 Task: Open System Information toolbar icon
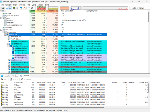[14, 8]
